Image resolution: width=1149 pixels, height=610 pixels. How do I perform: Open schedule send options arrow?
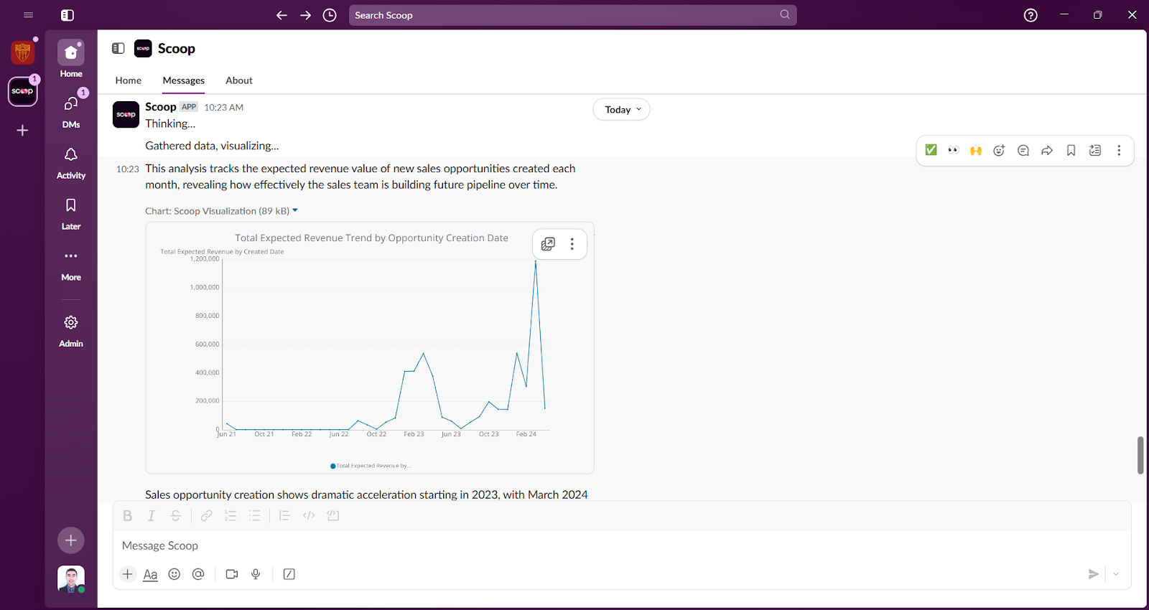point(1116,574)
